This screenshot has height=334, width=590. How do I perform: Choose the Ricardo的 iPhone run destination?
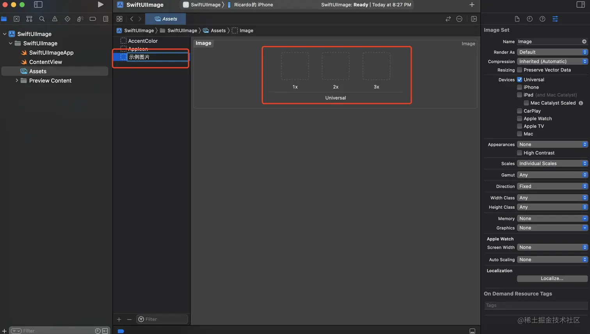click(250, 5)
